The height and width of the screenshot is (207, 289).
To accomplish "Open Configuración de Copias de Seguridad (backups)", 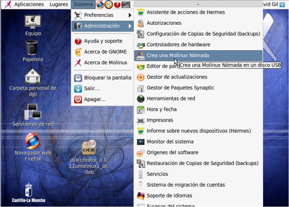I will click(x=198, y=34).
